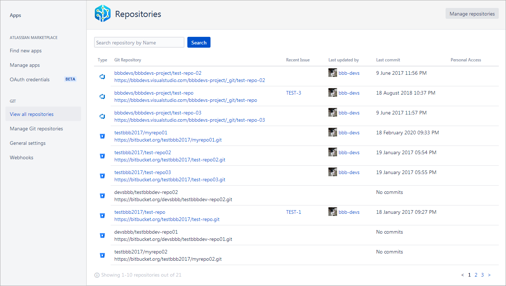Click the bbb-devs avatar in the TEST-3 row
Image resolution: width=506 pixels, height=286 pixels.
333,92
